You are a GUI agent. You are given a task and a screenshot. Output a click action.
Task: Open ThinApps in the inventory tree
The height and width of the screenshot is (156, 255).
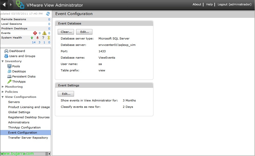[x=19, y=82]
